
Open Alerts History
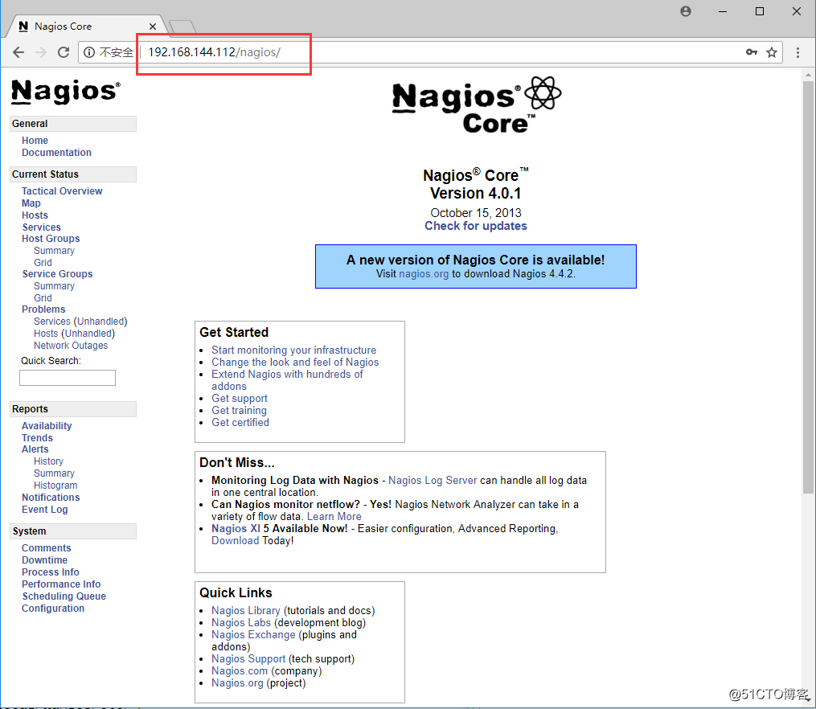pyautogui.click(x=48, y=461)
